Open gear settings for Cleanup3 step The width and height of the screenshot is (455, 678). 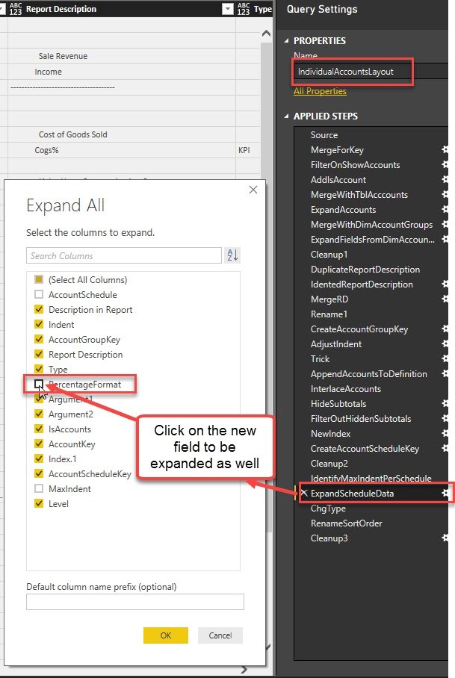pyautogui.click(x=445, y=538)
